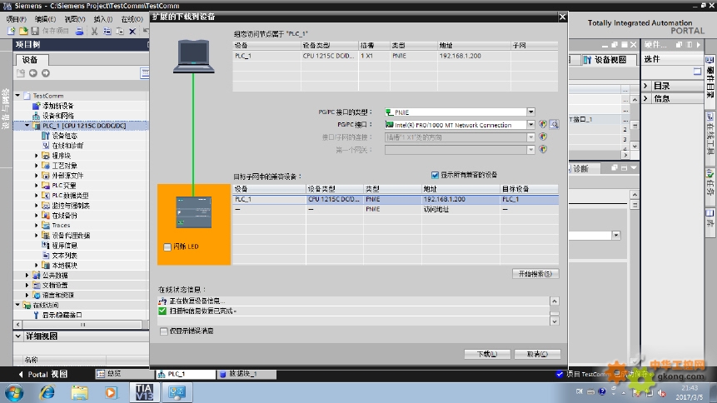Toggle the Flash LED checkbox

tap(167, 247)
